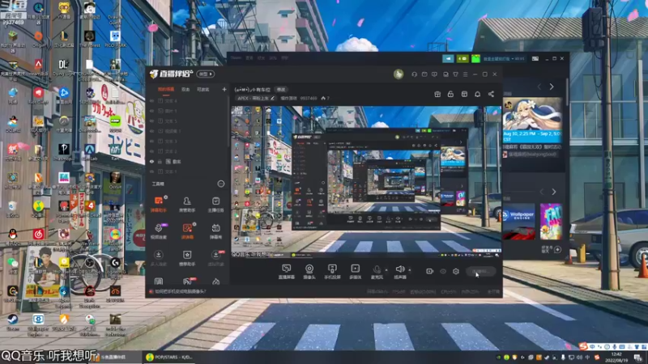Open the TV-shaped danmaku tool icon
The image size is (648, 364).
215,231
